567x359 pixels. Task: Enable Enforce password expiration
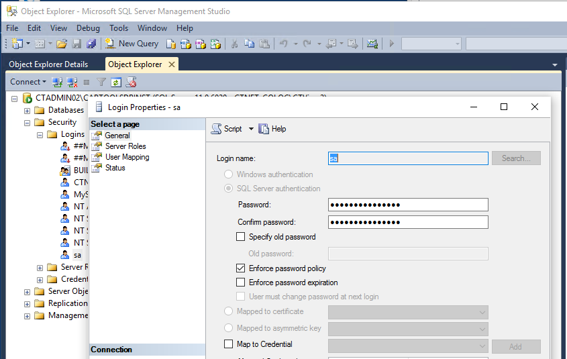(x=240, y=283)
